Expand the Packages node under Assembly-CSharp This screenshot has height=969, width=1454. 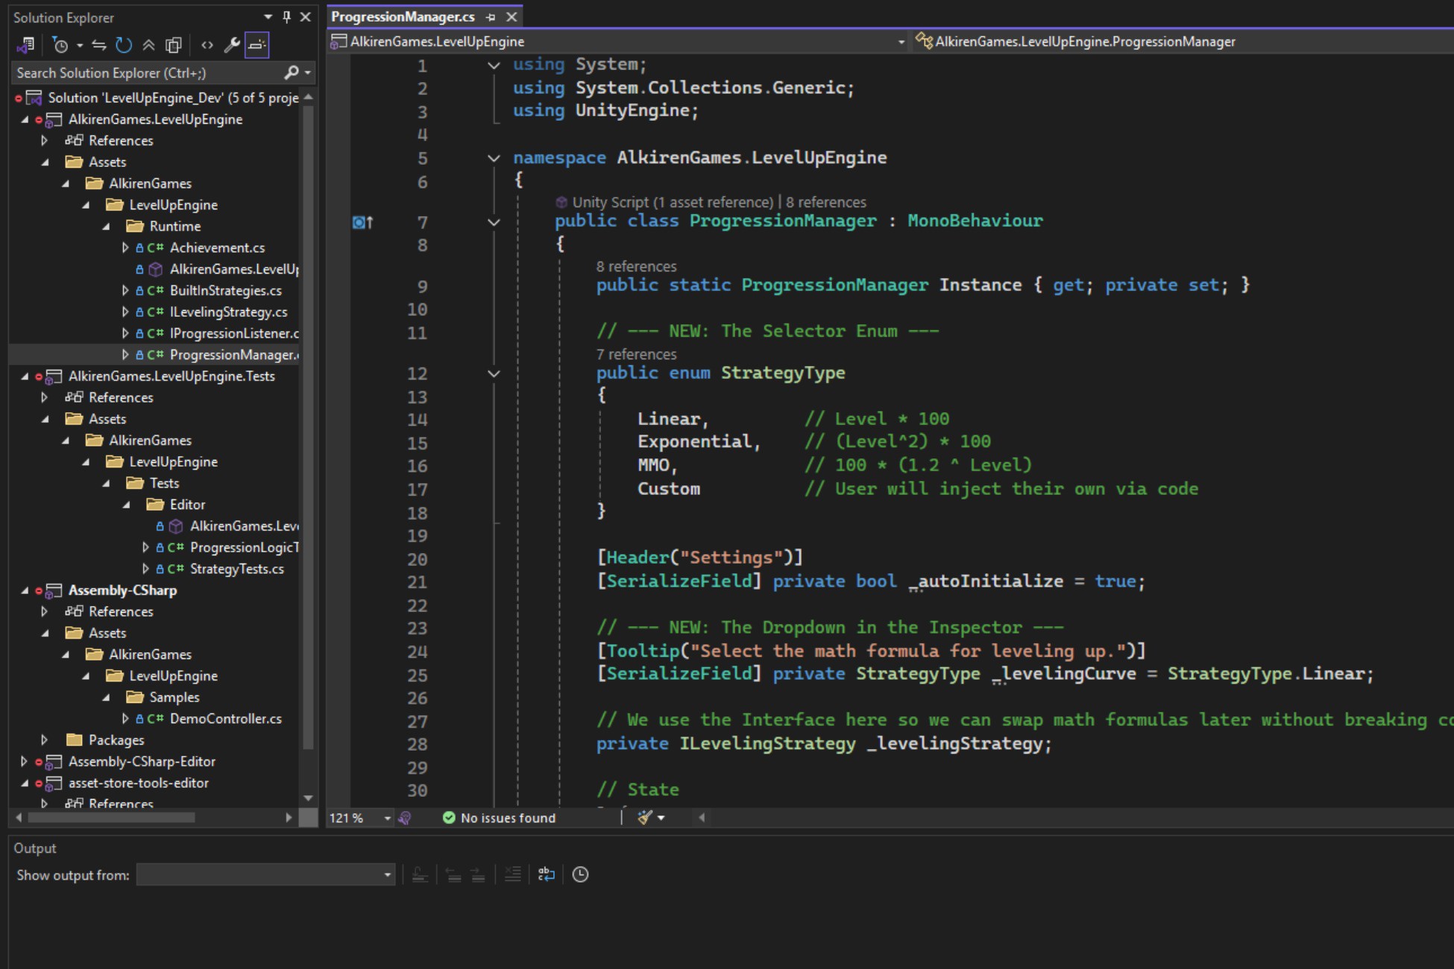point(45,739)
